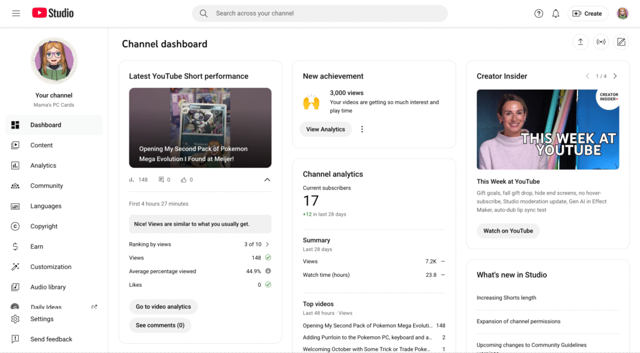Screen dimensions: 640x353
Task: Open achievement three-dot options menu
Action: pos(362,130)
